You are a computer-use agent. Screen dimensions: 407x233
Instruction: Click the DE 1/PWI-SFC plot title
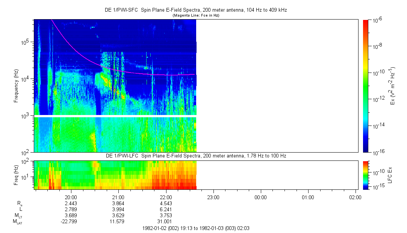click(196, 10)
